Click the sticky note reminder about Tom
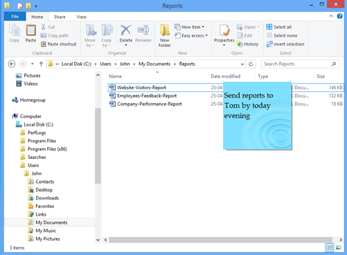 pyautogui.click(x=257, y=116)
